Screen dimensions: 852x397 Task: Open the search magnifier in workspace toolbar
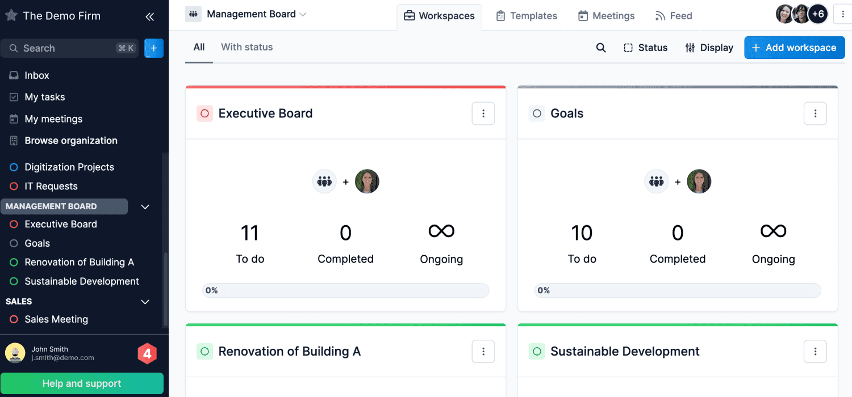coord(600,48)
